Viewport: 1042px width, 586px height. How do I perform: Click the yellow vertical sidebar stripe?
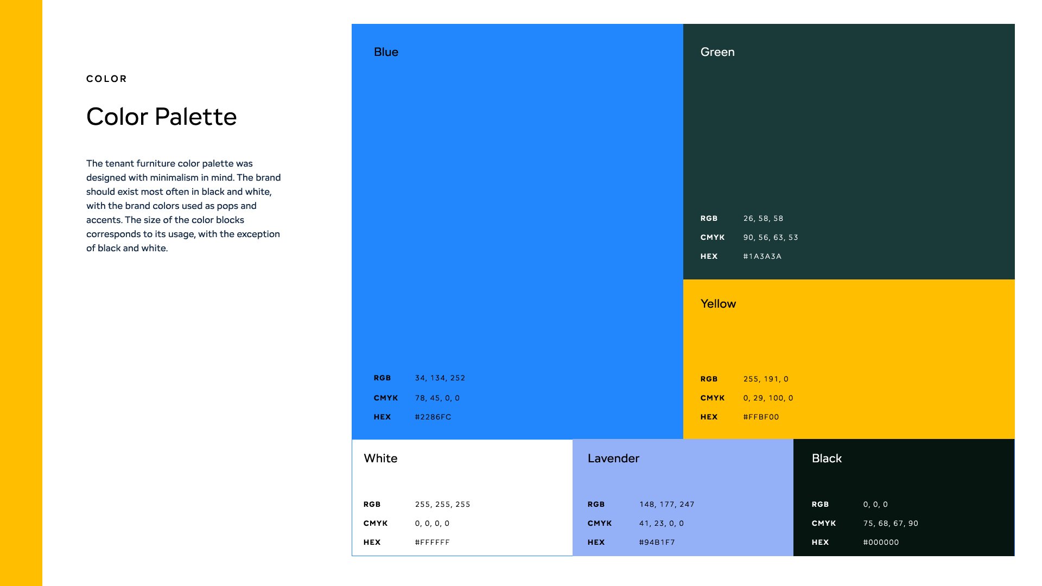[x=21, y=293]
